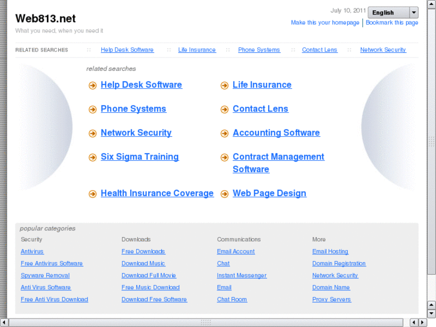Open the Email Account link
436x327 pixels.
[x=236, y=251]
